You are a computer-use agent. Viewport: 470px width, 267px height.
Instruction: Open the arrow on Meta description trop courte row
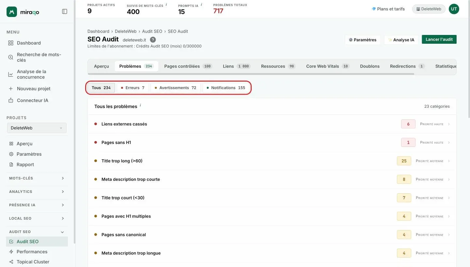[x=449, y=180]
